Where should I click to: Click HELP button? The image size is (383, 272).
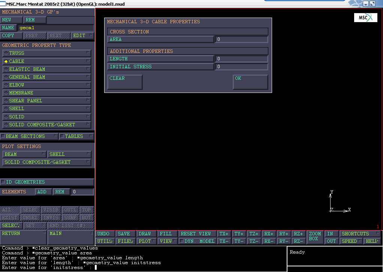[372, 241]
